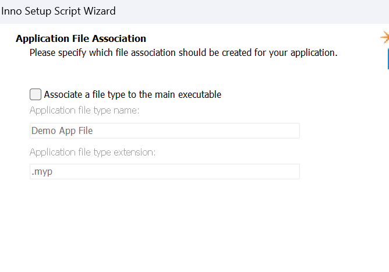Click the 'Application File Association' heading
389x272 pixels.
pyautogui.click(x=81, y=38)
